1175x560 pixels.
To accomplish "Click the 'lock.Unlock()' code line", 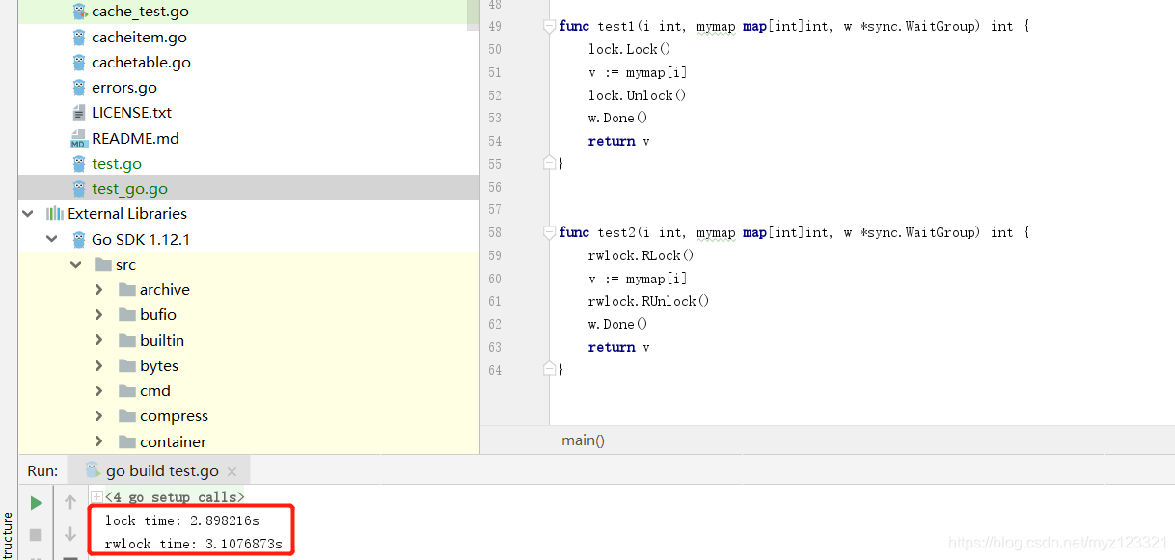I will click(x=637, y=95).
